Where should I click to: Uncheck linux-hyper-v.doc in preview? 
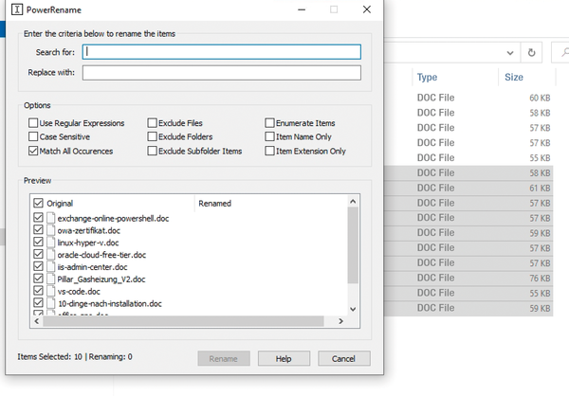click(x=38, y=242)
